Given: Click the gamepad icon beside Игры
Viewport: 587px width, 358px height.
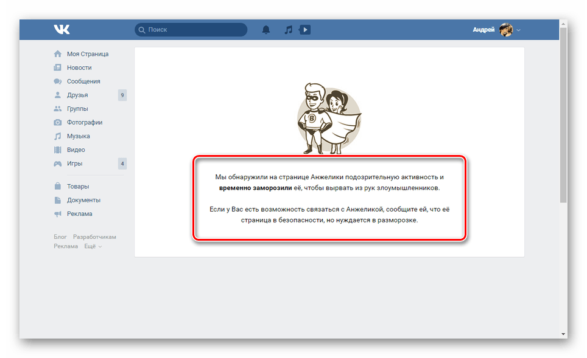Looking at the screenshot, I should point(57,164).
